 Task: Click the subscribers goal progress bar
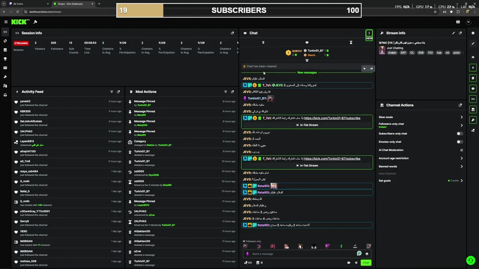(x=239, y=10)
